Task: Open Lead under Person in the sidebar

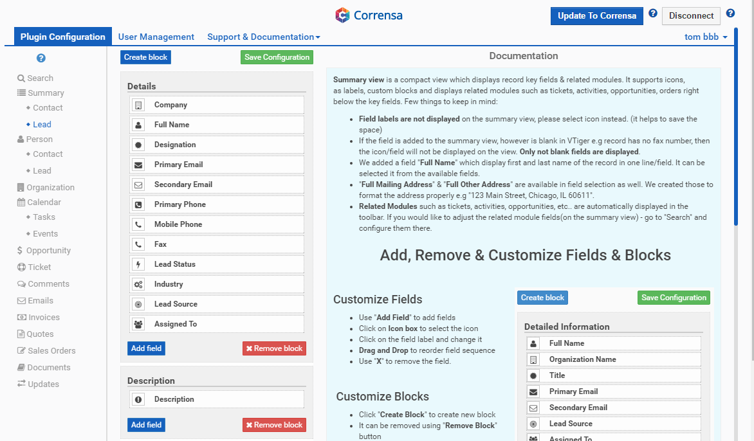Action: point(42,171)
